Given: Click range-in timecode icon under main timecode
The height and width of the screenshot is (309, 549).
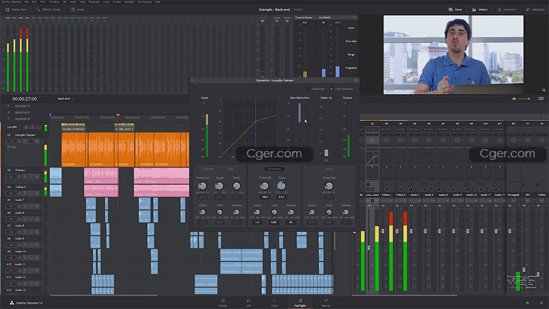Looking at the screenshot, I should [x=8, y=105].
